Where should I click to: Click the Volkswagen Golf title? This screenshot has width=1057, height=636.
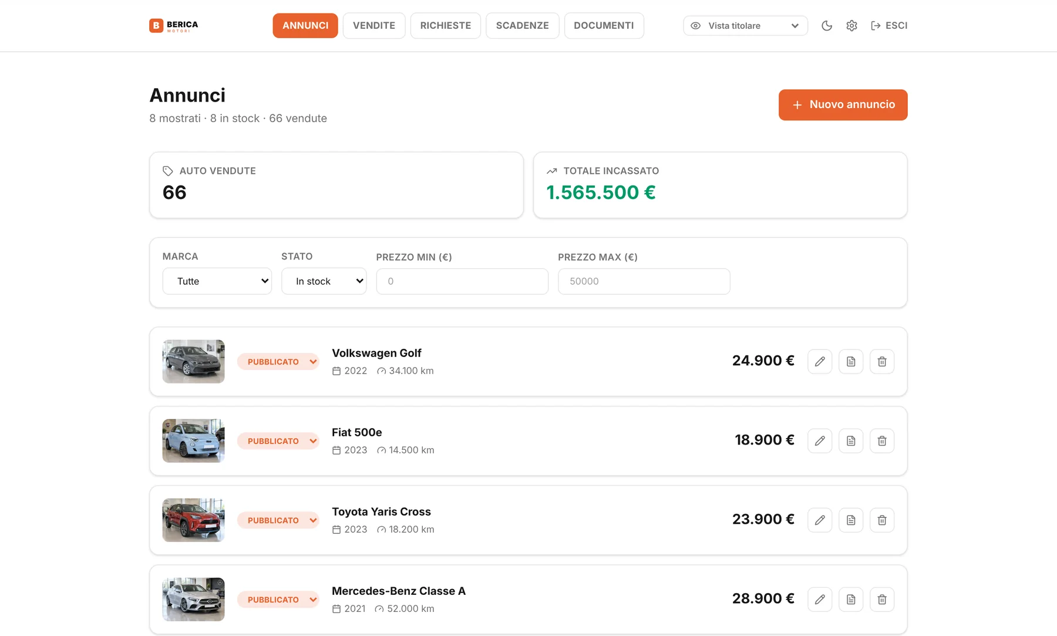tap(376, 353)
